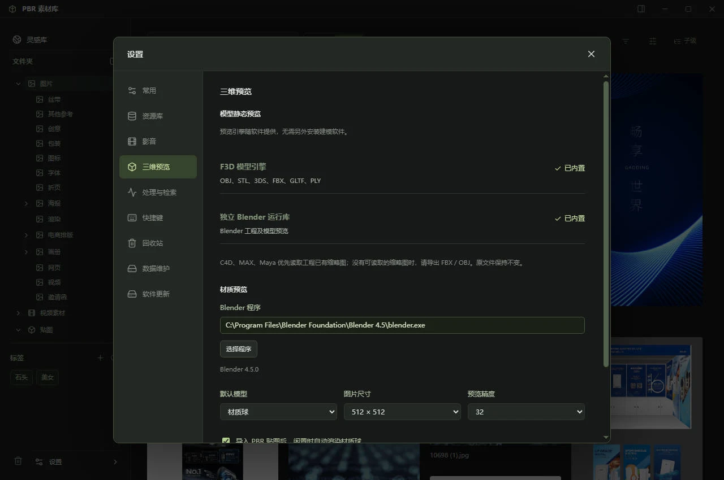Select 邀请函 folder in tree

pyautogui.click(x=57, y=297)
